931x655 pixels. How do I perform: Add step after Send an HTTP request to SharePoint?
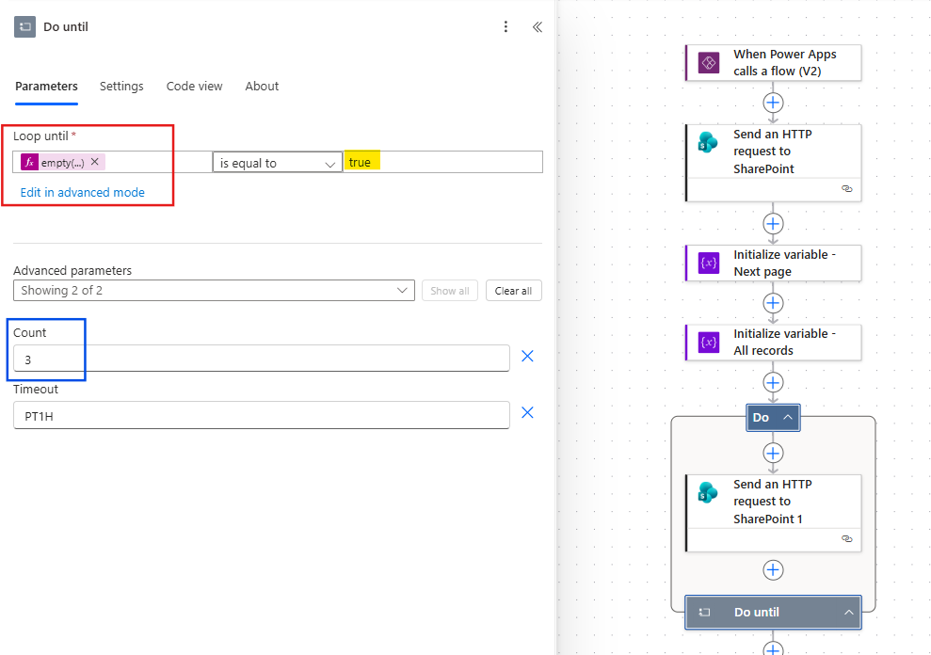point(773,224)
